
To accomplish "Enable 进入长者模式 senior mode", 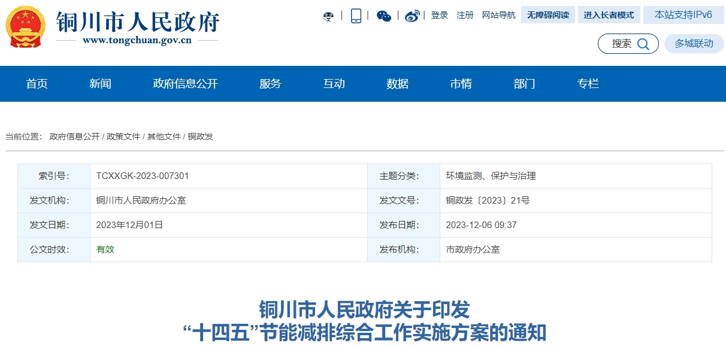I will coord(608,15).
